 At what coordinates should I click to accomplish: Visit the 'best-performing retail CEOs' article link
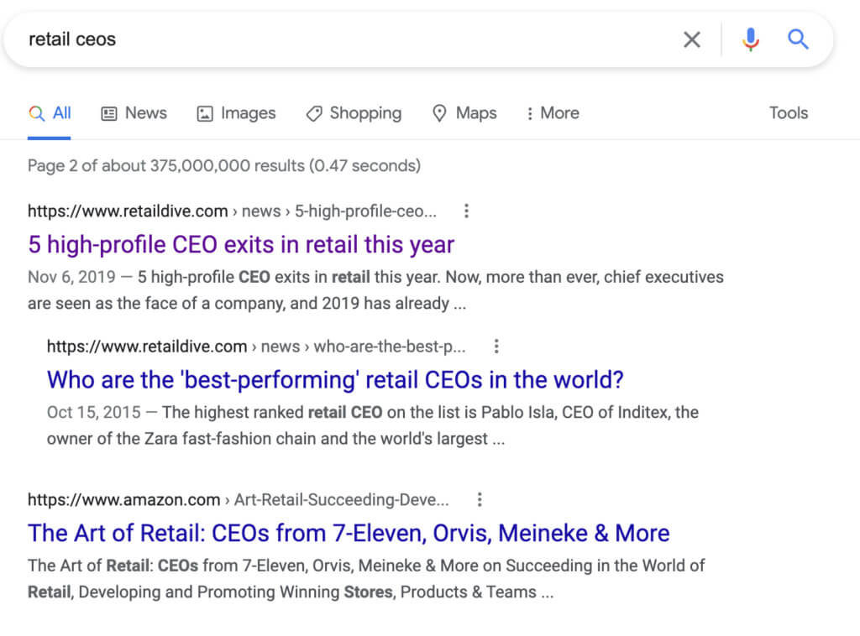[335, 379]
